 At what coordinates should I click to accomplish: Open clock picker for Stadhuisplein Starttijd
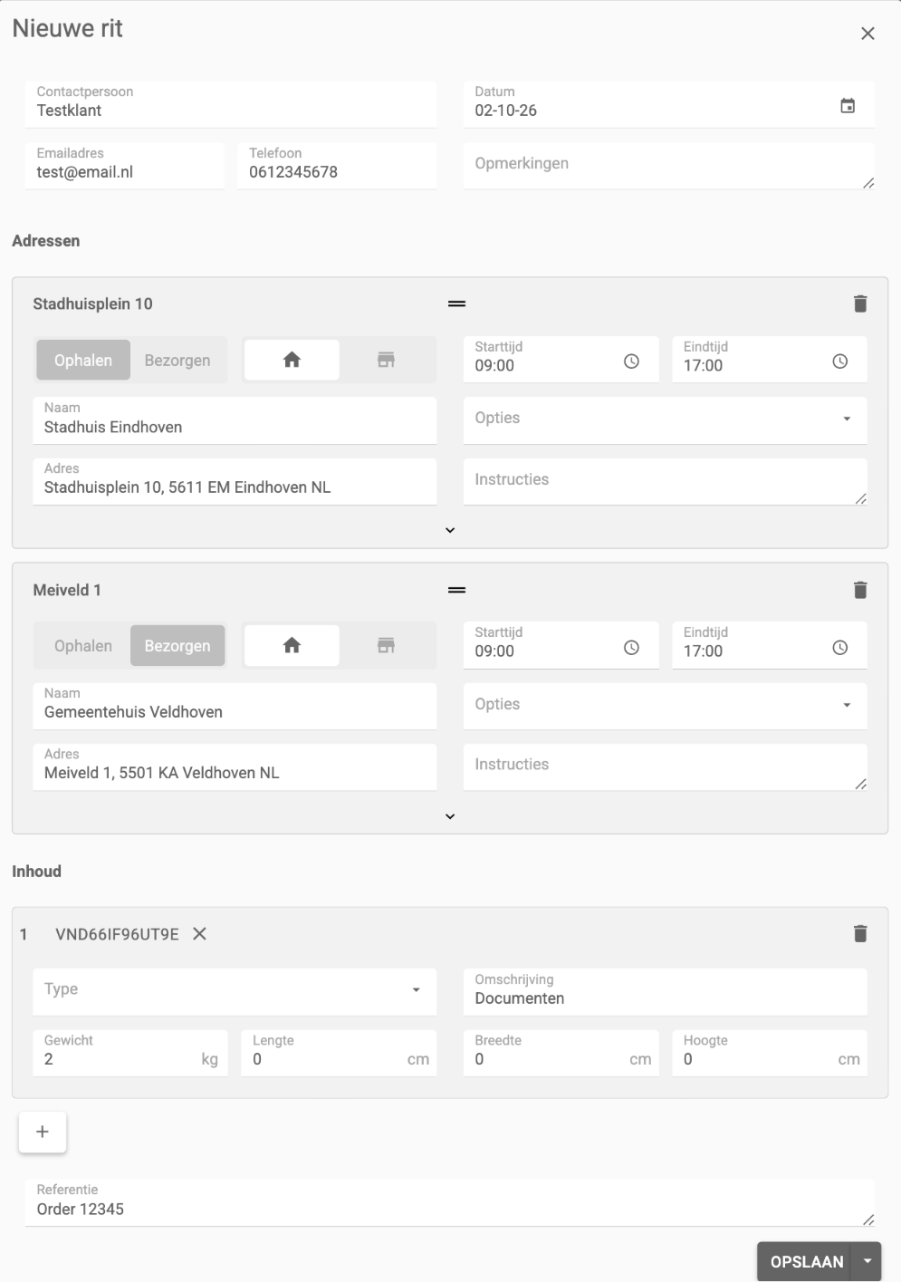(x=631, y=361)
